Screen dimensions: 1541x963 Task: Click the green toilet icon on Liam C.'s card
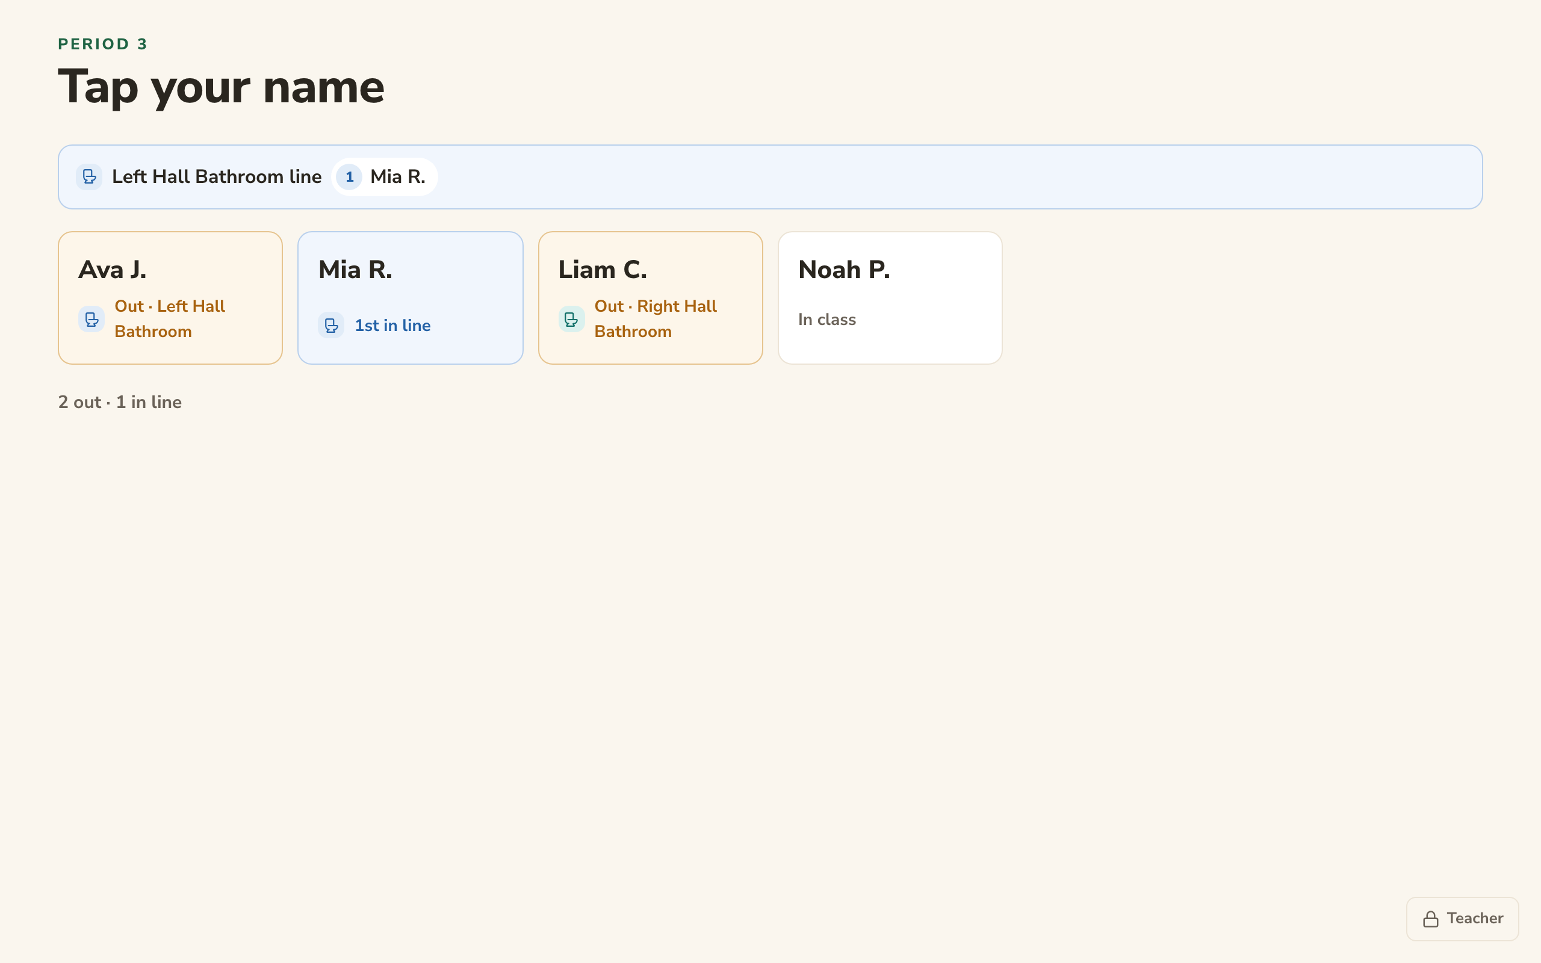pos(571,319)
